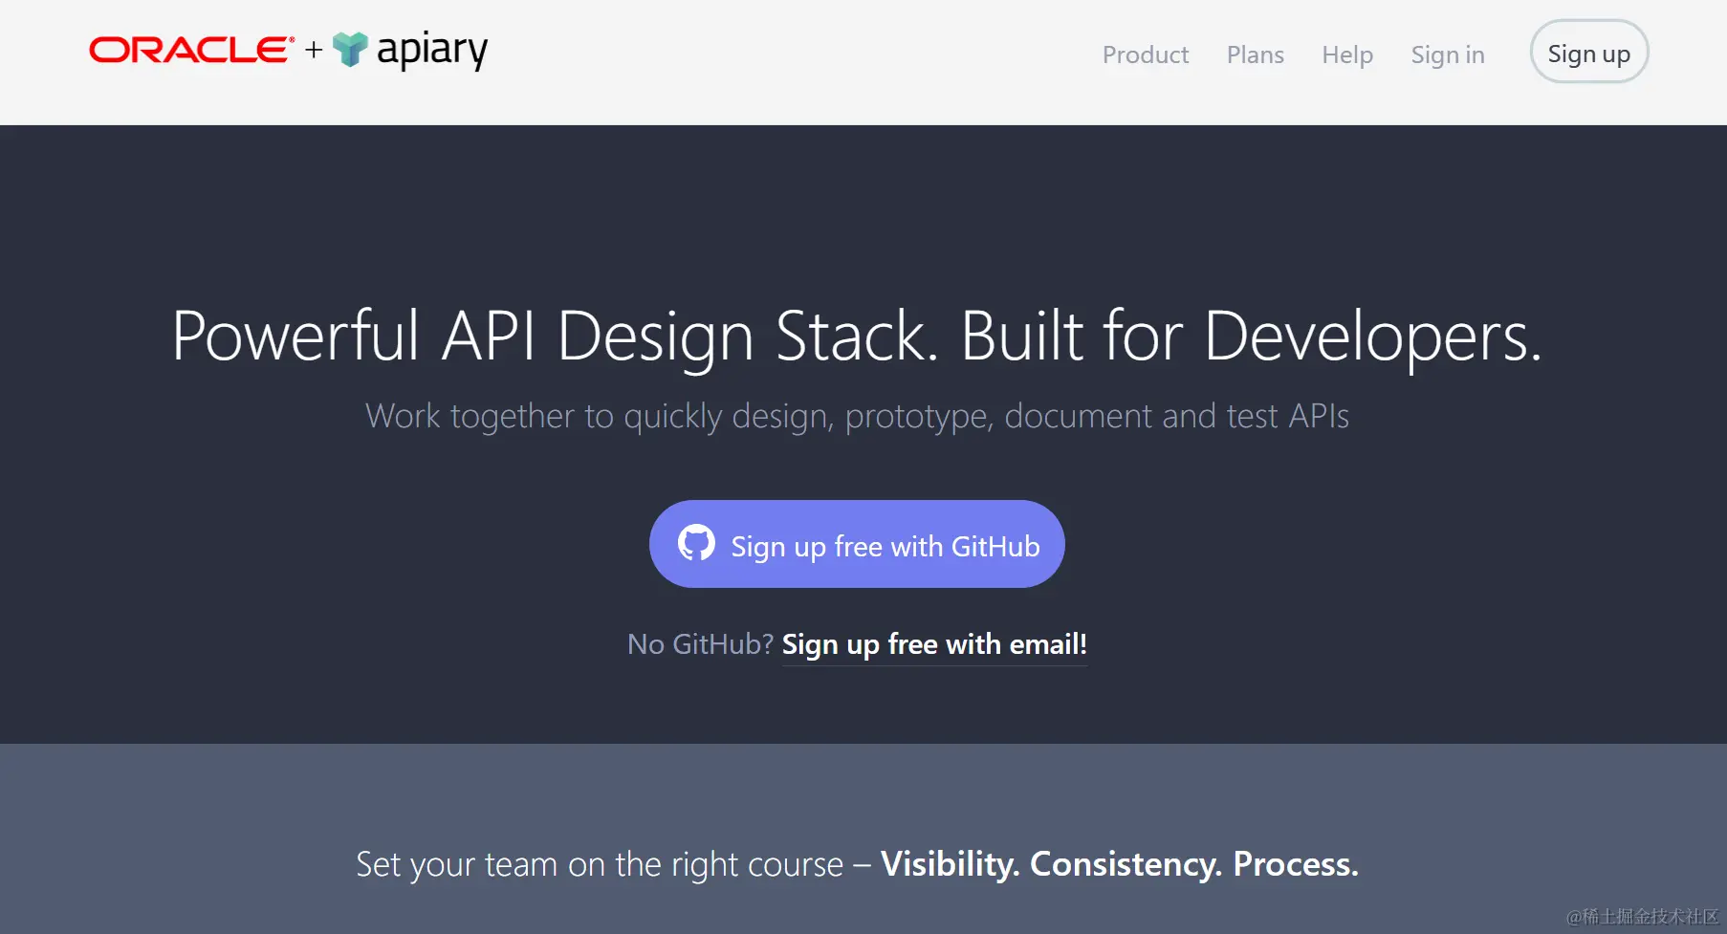Image resolution: width=1727 pixels, height=934 pixels.
Task: Click the No GitHub? text
Action: tap(700, 644)
